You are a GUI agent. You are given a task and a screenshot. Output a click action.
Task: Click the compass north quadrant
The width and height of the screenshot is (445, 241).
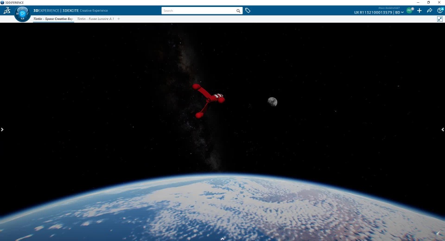click(22, 9)
